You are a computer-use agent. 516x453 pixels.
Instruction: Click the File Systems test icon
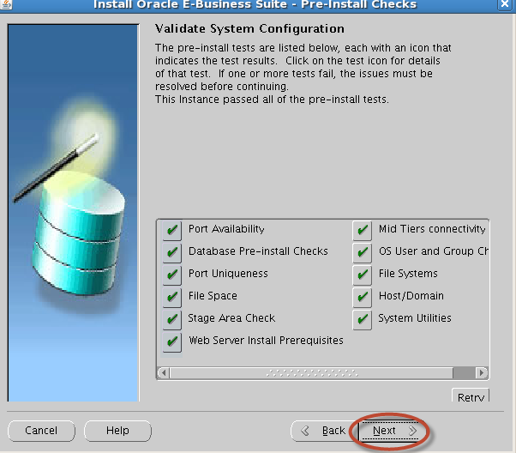pyautogui.click(x=363, y=275)
